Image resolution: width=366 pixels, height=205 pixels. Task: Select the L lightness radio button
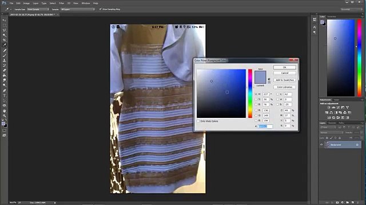[277, 94]
